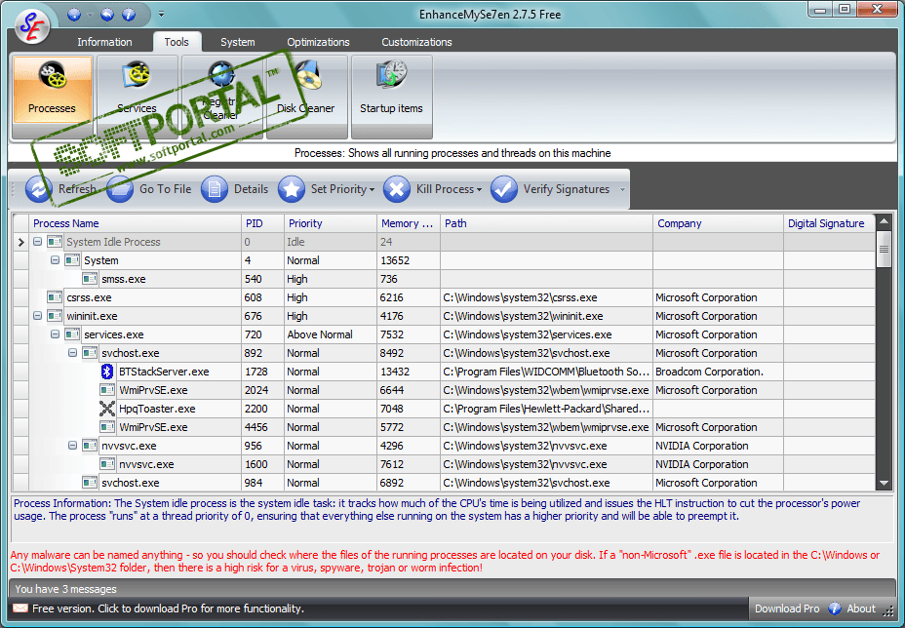Collapse the nvvsvc.exe PID 956 node

coord(72,446)
